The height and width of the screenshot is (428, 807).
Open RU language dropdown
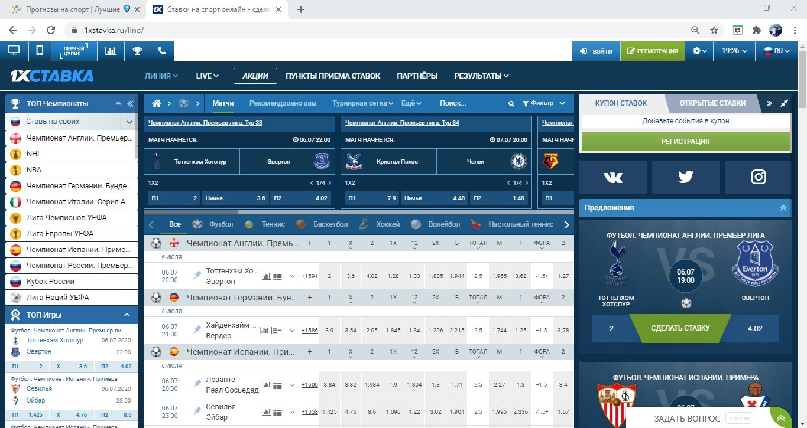click(777, 51)
